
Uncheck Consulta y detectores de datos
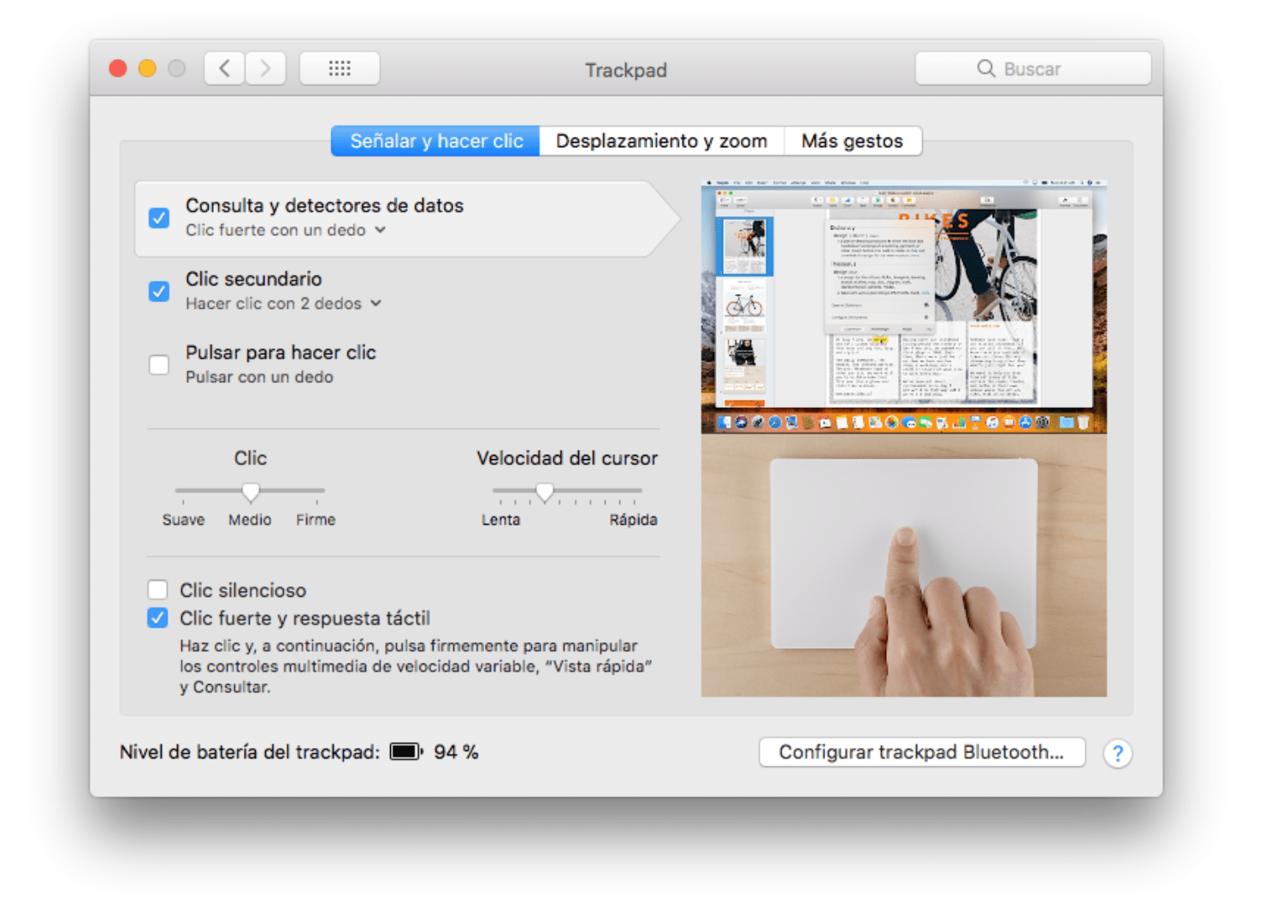click(x=159, y=217)
